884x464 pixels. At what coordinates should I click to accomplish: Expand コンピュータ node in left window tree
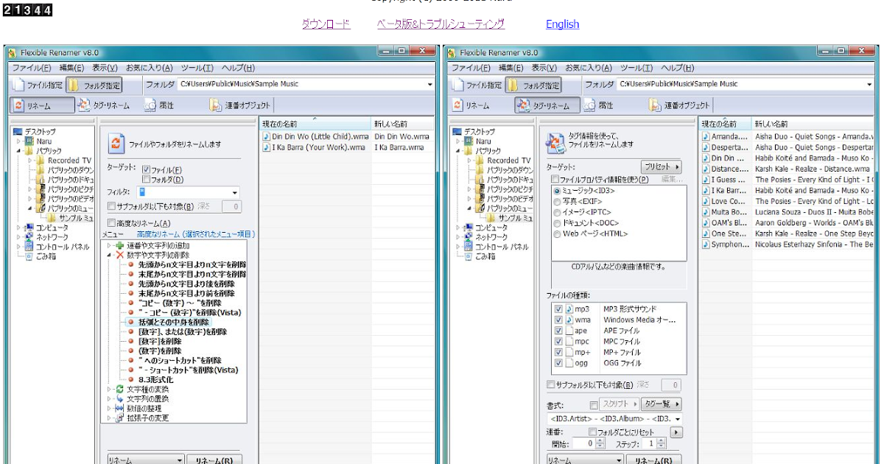[18, 228]
